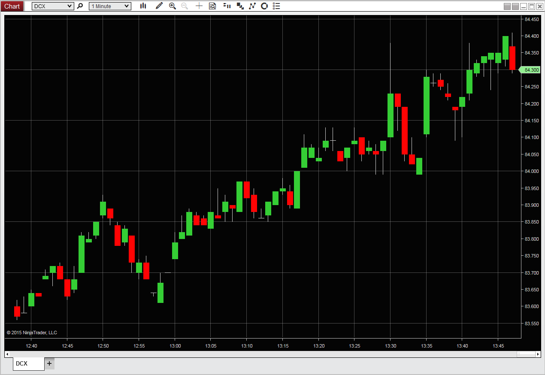Viewport: 545px width, 375px height.
Task: Select the DCX chart tab
Action: [x=28, y=363]
